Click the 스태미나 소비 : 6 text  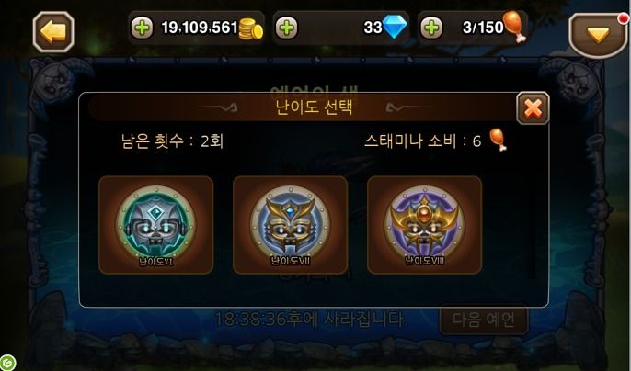pyautogui.click(x=422, y=141)
